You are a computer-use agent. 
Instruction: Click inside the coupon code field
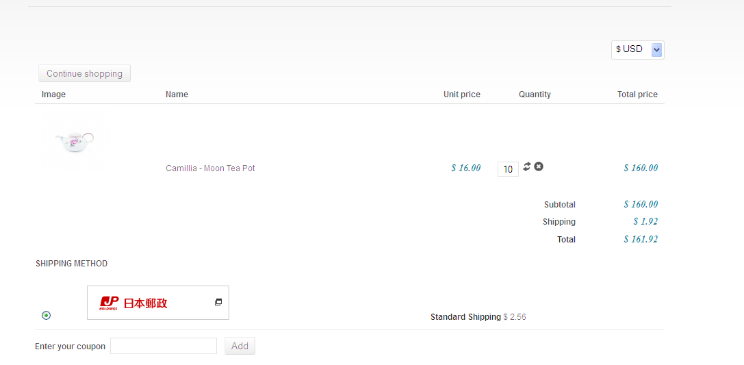pos(164,346)
